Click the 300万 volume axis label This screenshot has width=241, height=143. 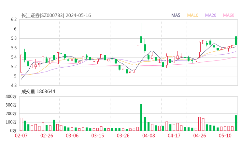pyautogui.click(x=11, y=105)
